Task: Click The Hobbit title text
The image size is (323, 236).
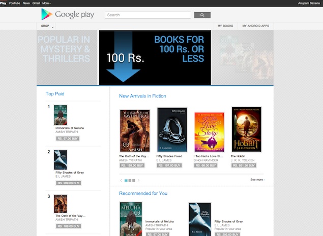Action: click(x=238, y=156)
